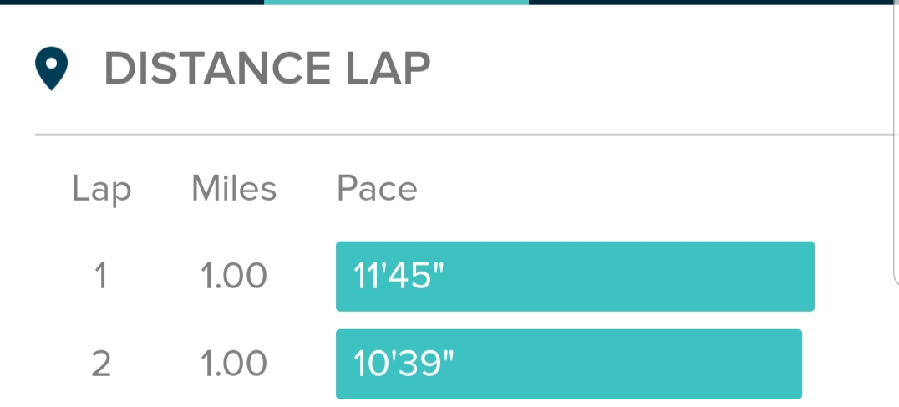Click the 1.00 miles value for lap 2

(x=234, y=364)
